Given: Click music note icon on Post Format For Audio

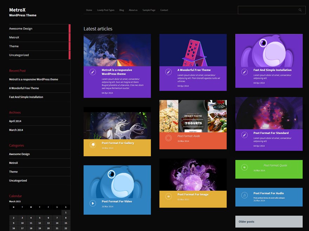Looking at the screenshot, I should tap(244, 195).
